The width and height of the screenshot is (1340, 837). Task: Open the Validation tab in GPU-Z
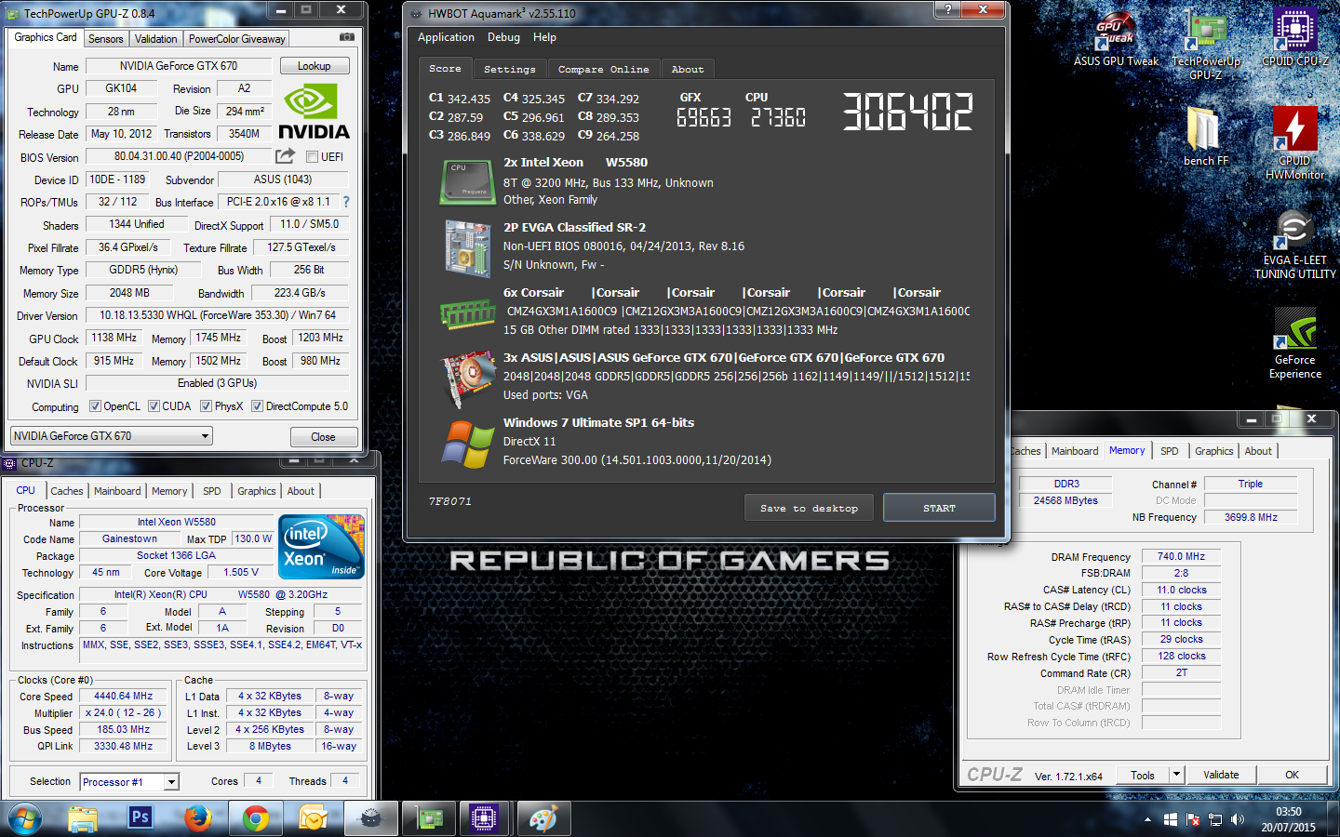point(155,39)
